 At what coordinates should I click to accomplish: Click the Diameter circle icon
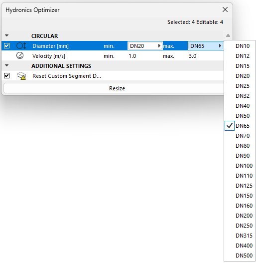tap(21, 46)
